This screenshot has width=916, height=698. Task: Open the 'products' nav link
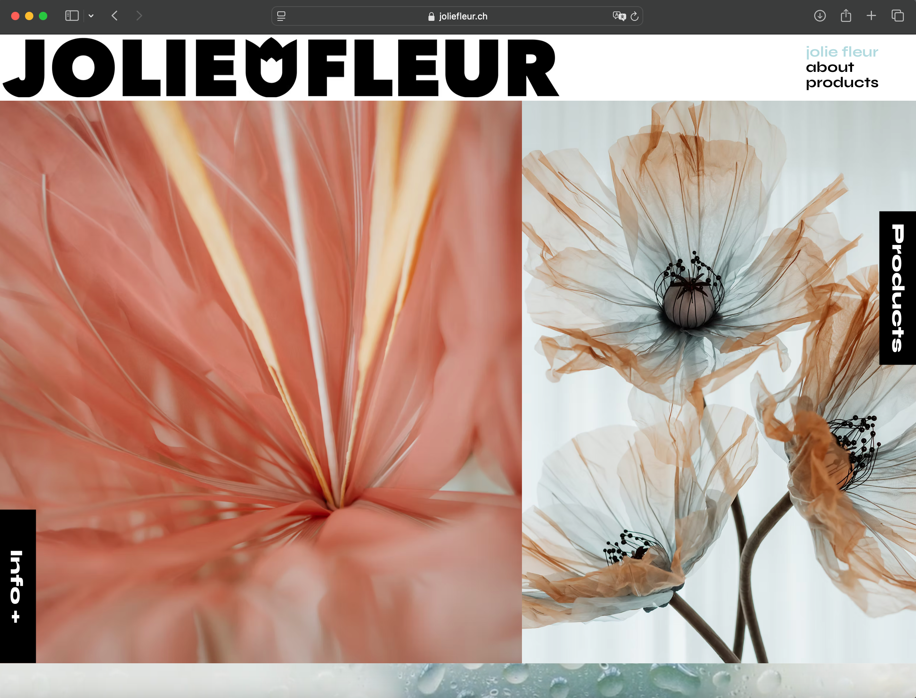(x=842, y=83)
